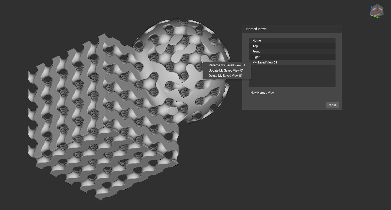Click the red X axis line on the view cube
This screenshot has width=391, height=210.
[375, 13]
